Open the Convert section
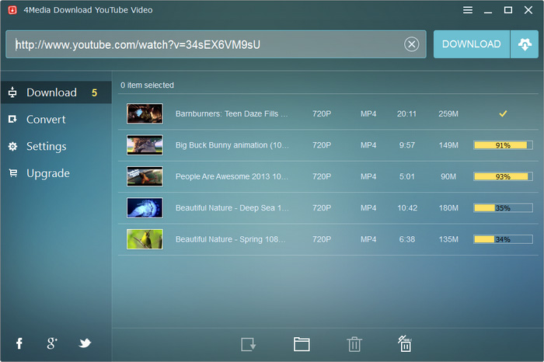This screenshot has height=362, width=544. tap(46, 120)
